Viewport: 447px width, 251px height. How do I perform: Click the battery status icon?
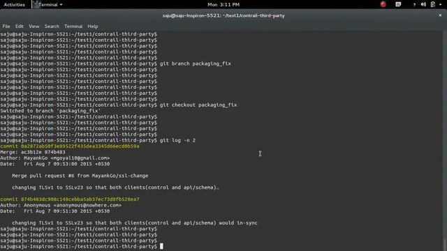(x=433, y=4)
